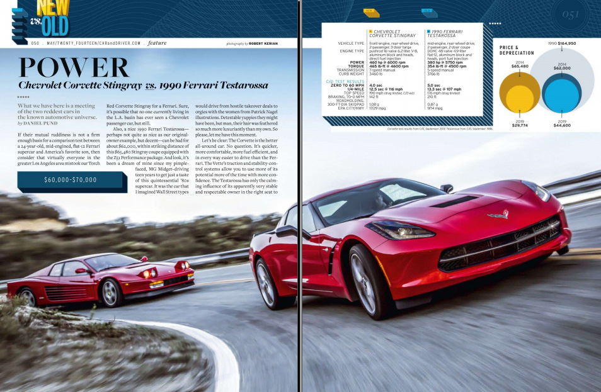Click the chart label '2014 $62,000'
Image resolution: width=601 pixels, height=392 pixels.
click(562, 66)
